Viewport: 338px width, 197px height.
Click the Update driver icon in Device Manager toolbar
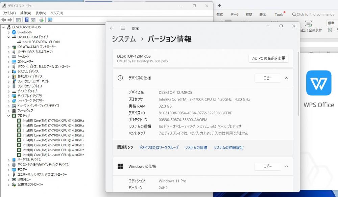click(x=41, y=20)
